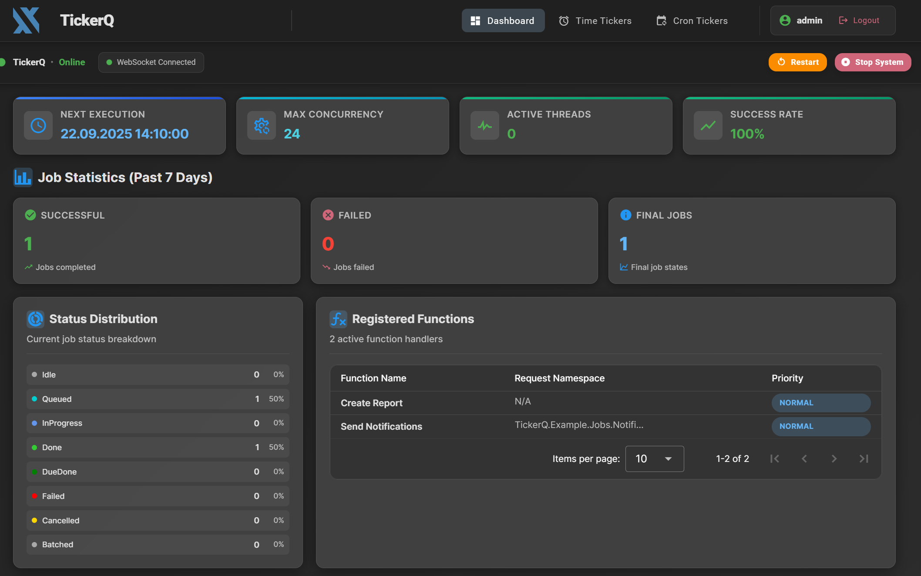Image resolution: width=921 pixels, height=576 pixels.
Task: Click the Restart button
Action: pyautogui.click(x=797, y=62)
